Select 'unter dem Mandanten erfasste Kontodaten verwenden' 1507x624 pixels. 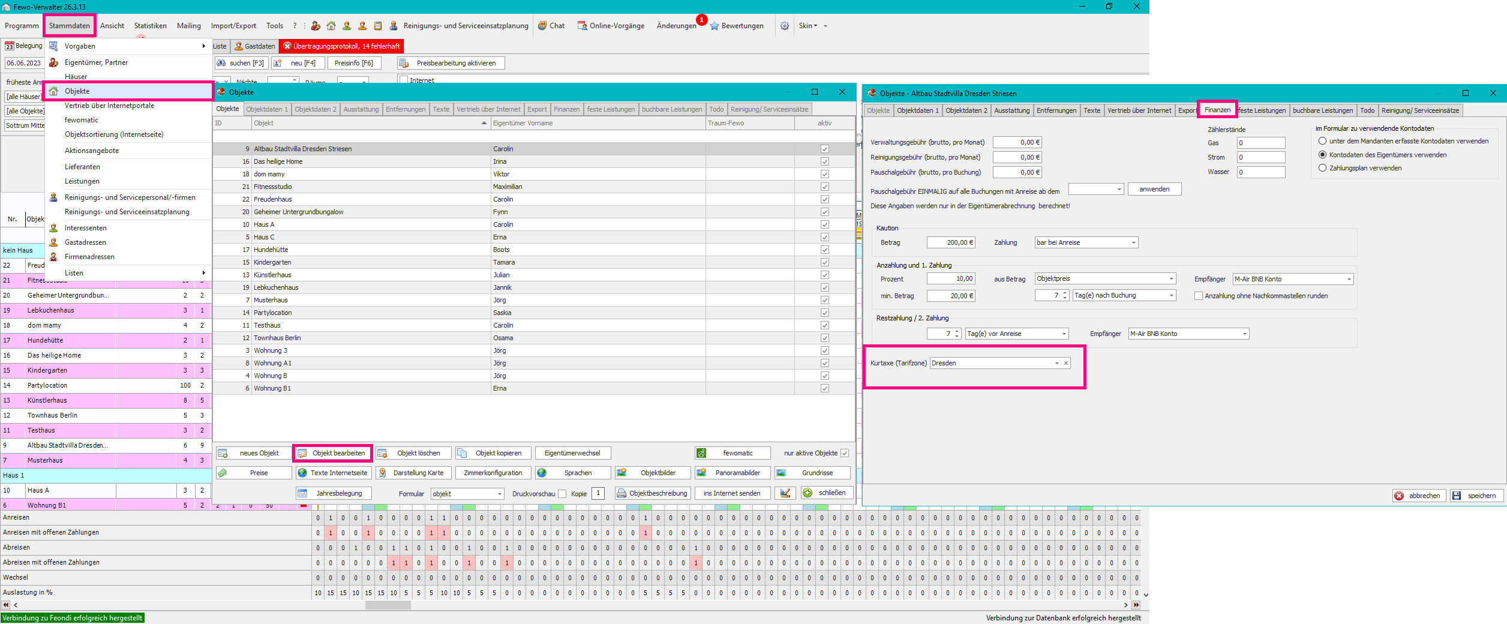1322,141
